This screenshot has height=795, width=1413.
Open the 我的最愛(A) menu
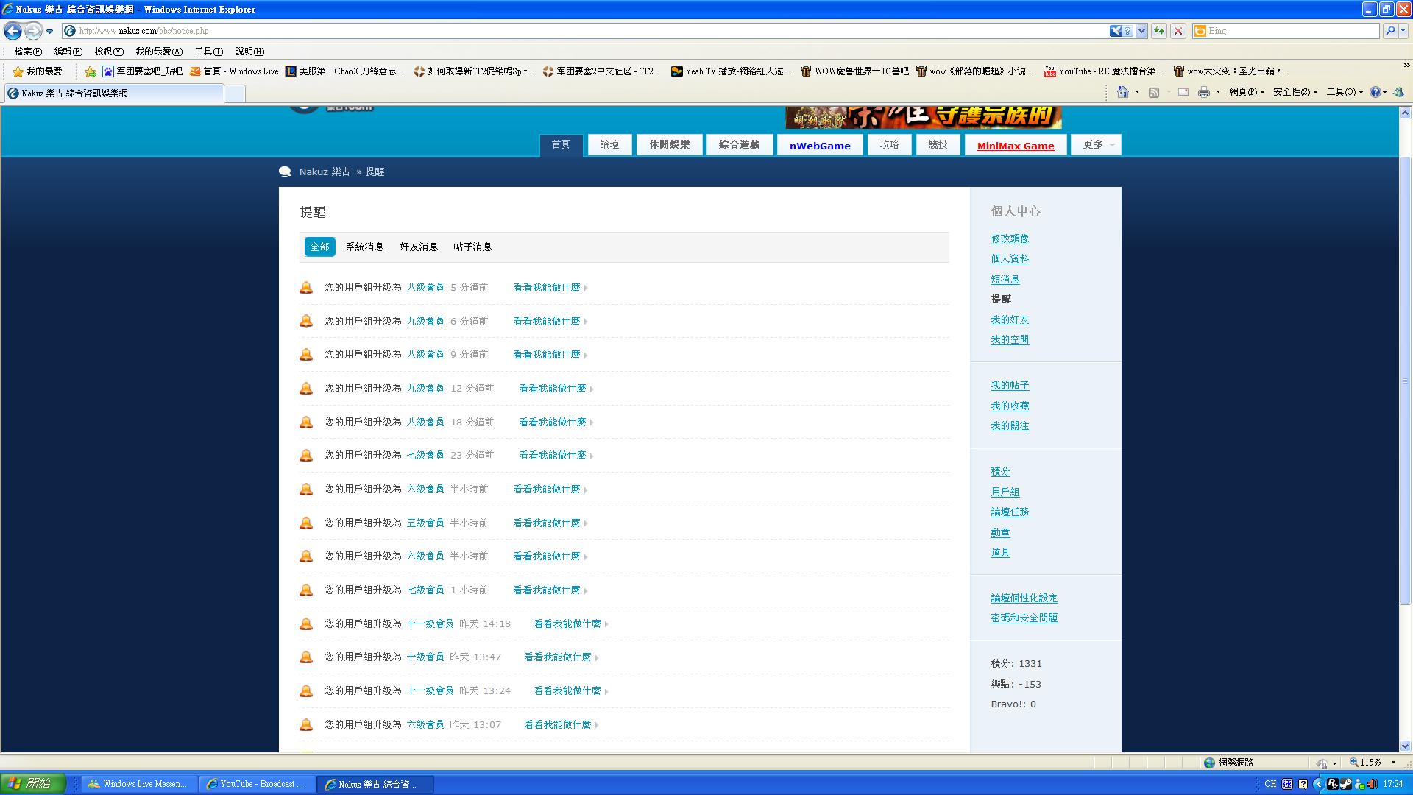click(x=158, y=52)
